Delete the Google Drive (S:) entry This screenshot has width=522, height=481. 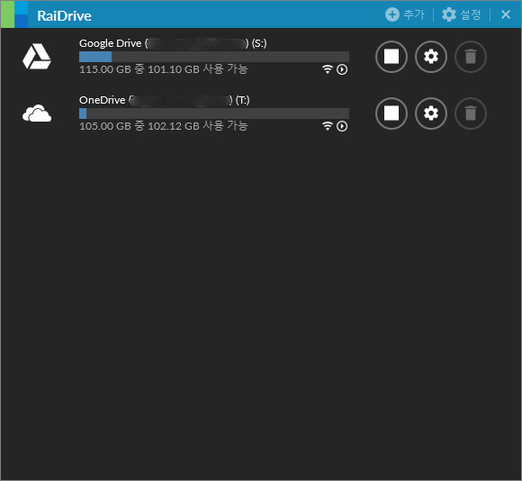tap(471, 57)
